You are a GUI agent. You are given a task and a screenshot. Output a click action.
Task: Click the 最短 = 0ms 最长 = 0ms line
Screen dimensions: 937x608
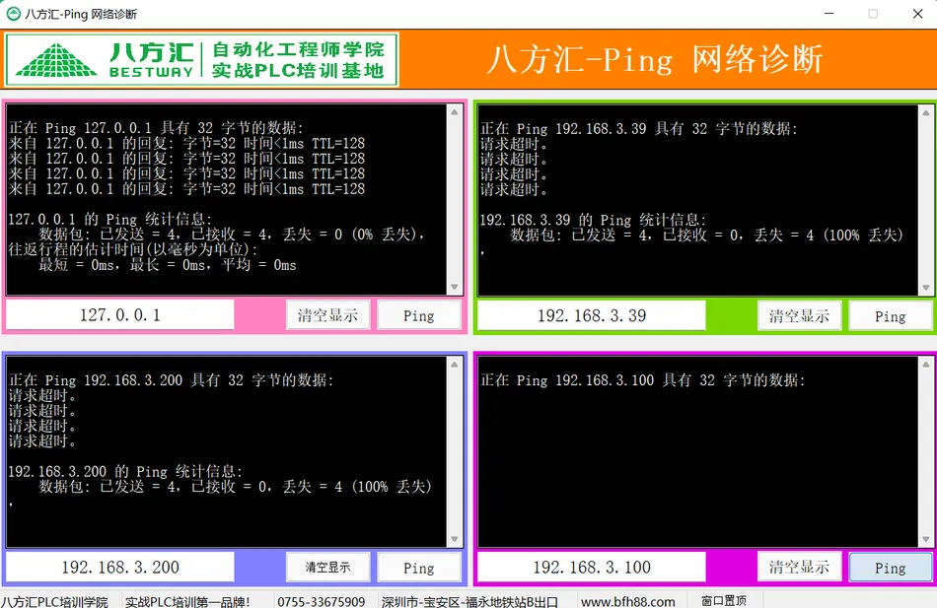pos(168,264)
